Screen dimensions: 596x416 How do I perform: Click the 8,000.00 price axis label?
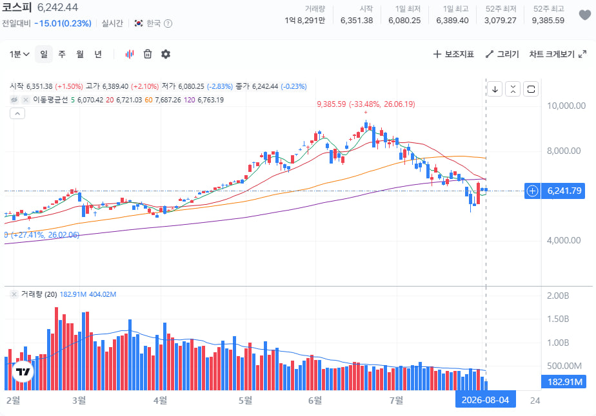pos(564,151)
